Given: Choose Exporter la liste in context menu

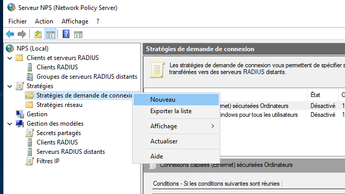Looking at the screenshot, I should (x=176, y=111).
